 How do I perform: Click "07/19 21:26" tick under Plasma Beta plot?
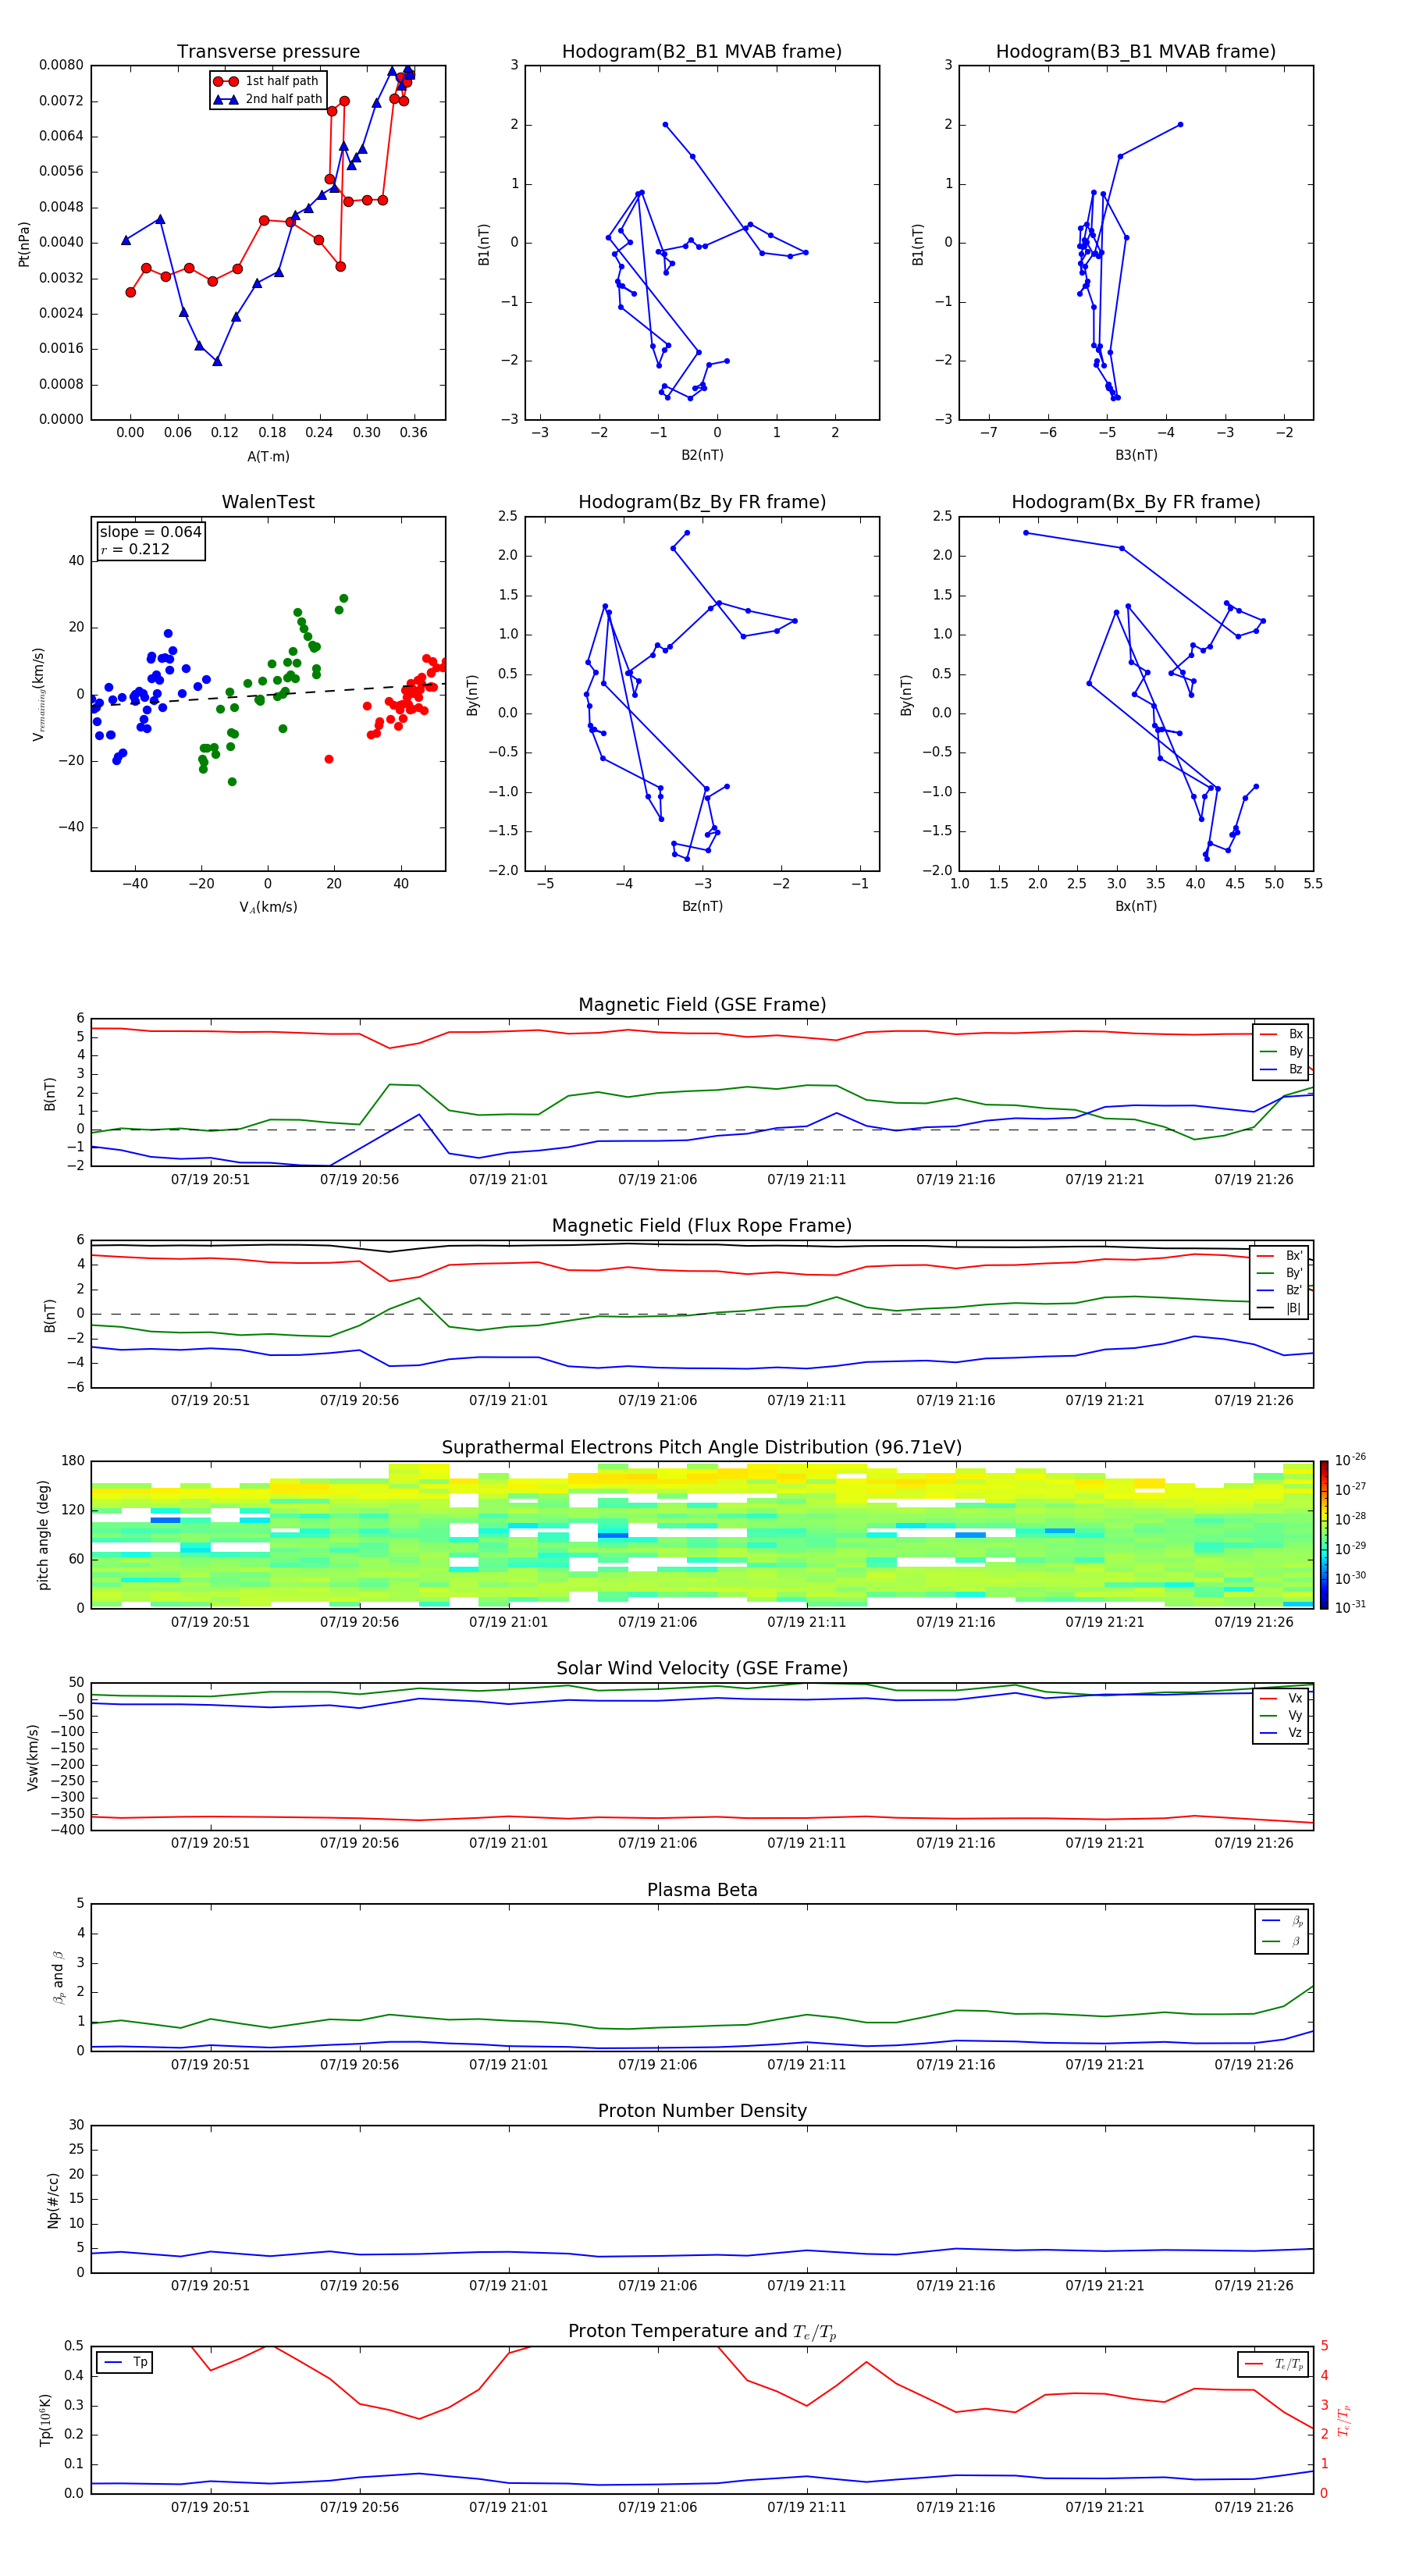(1254, 2064)
